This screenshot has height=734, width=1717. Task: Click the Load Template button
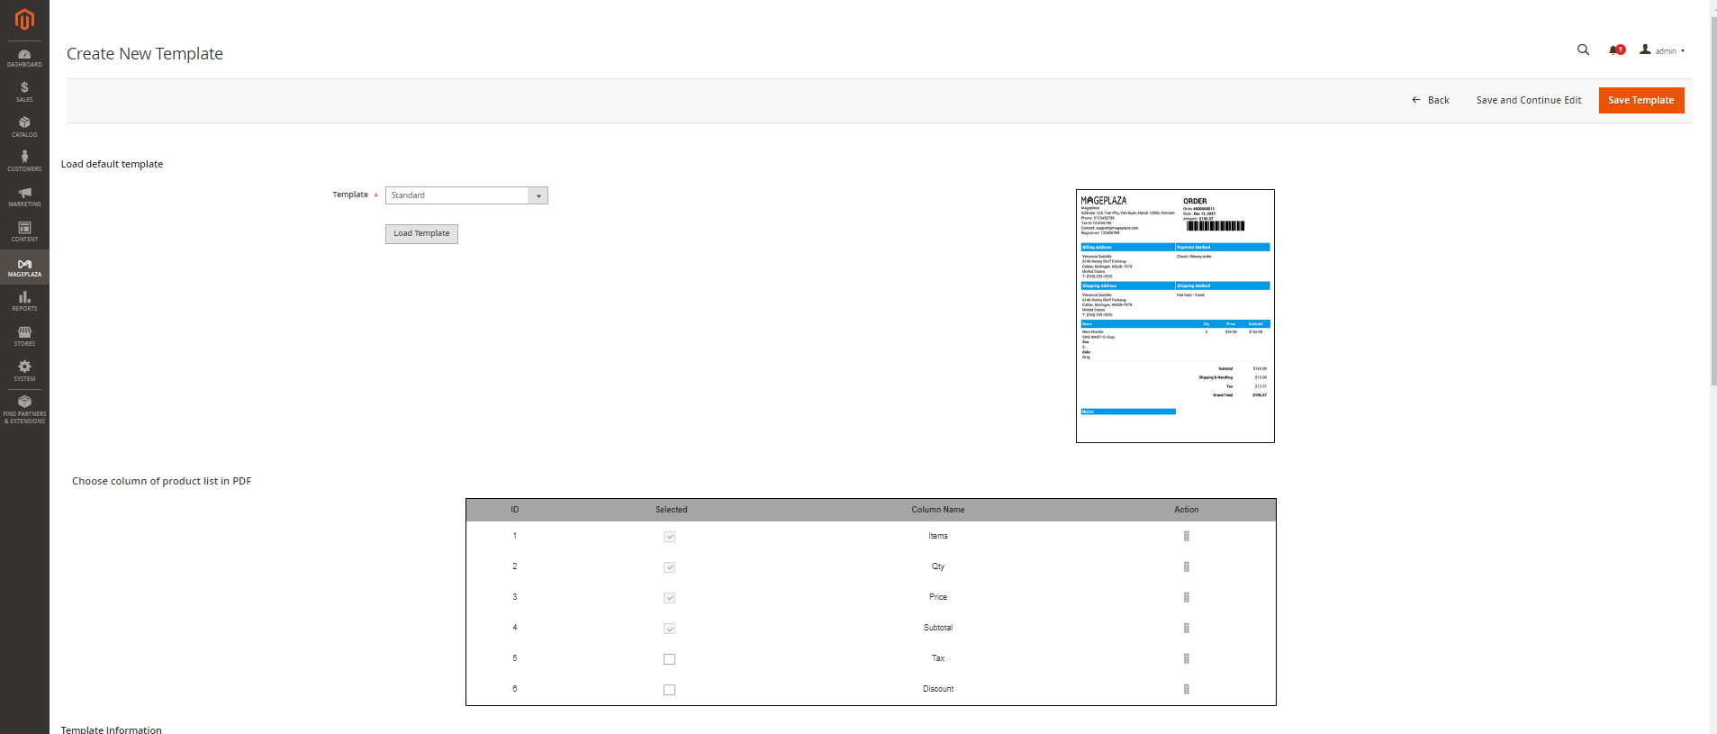tap(421, 234)
